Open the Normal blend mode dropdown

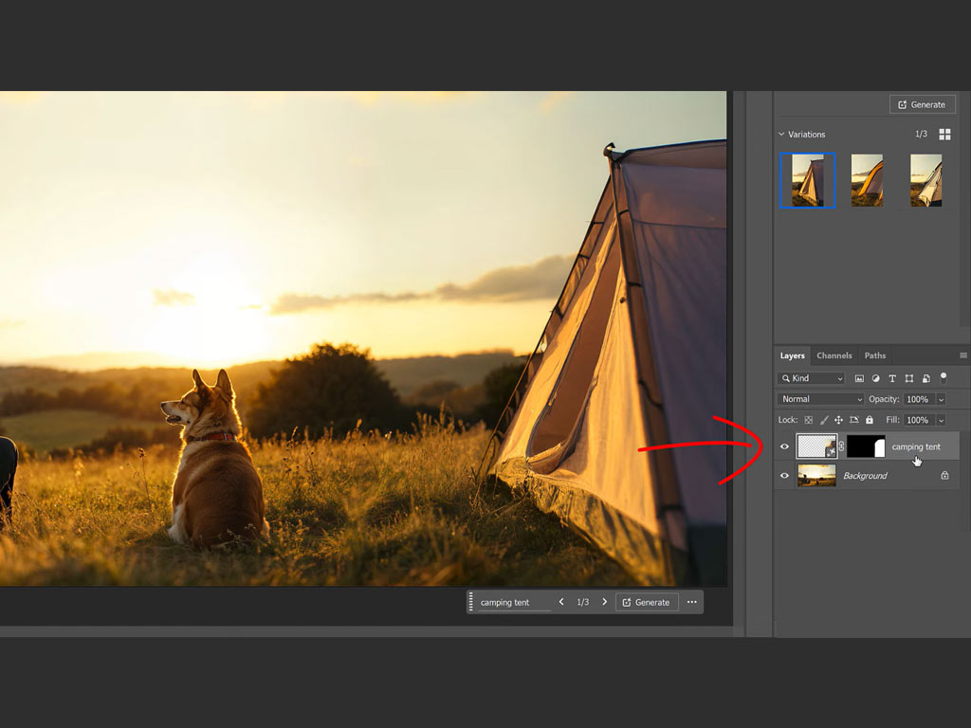point(820,399)
